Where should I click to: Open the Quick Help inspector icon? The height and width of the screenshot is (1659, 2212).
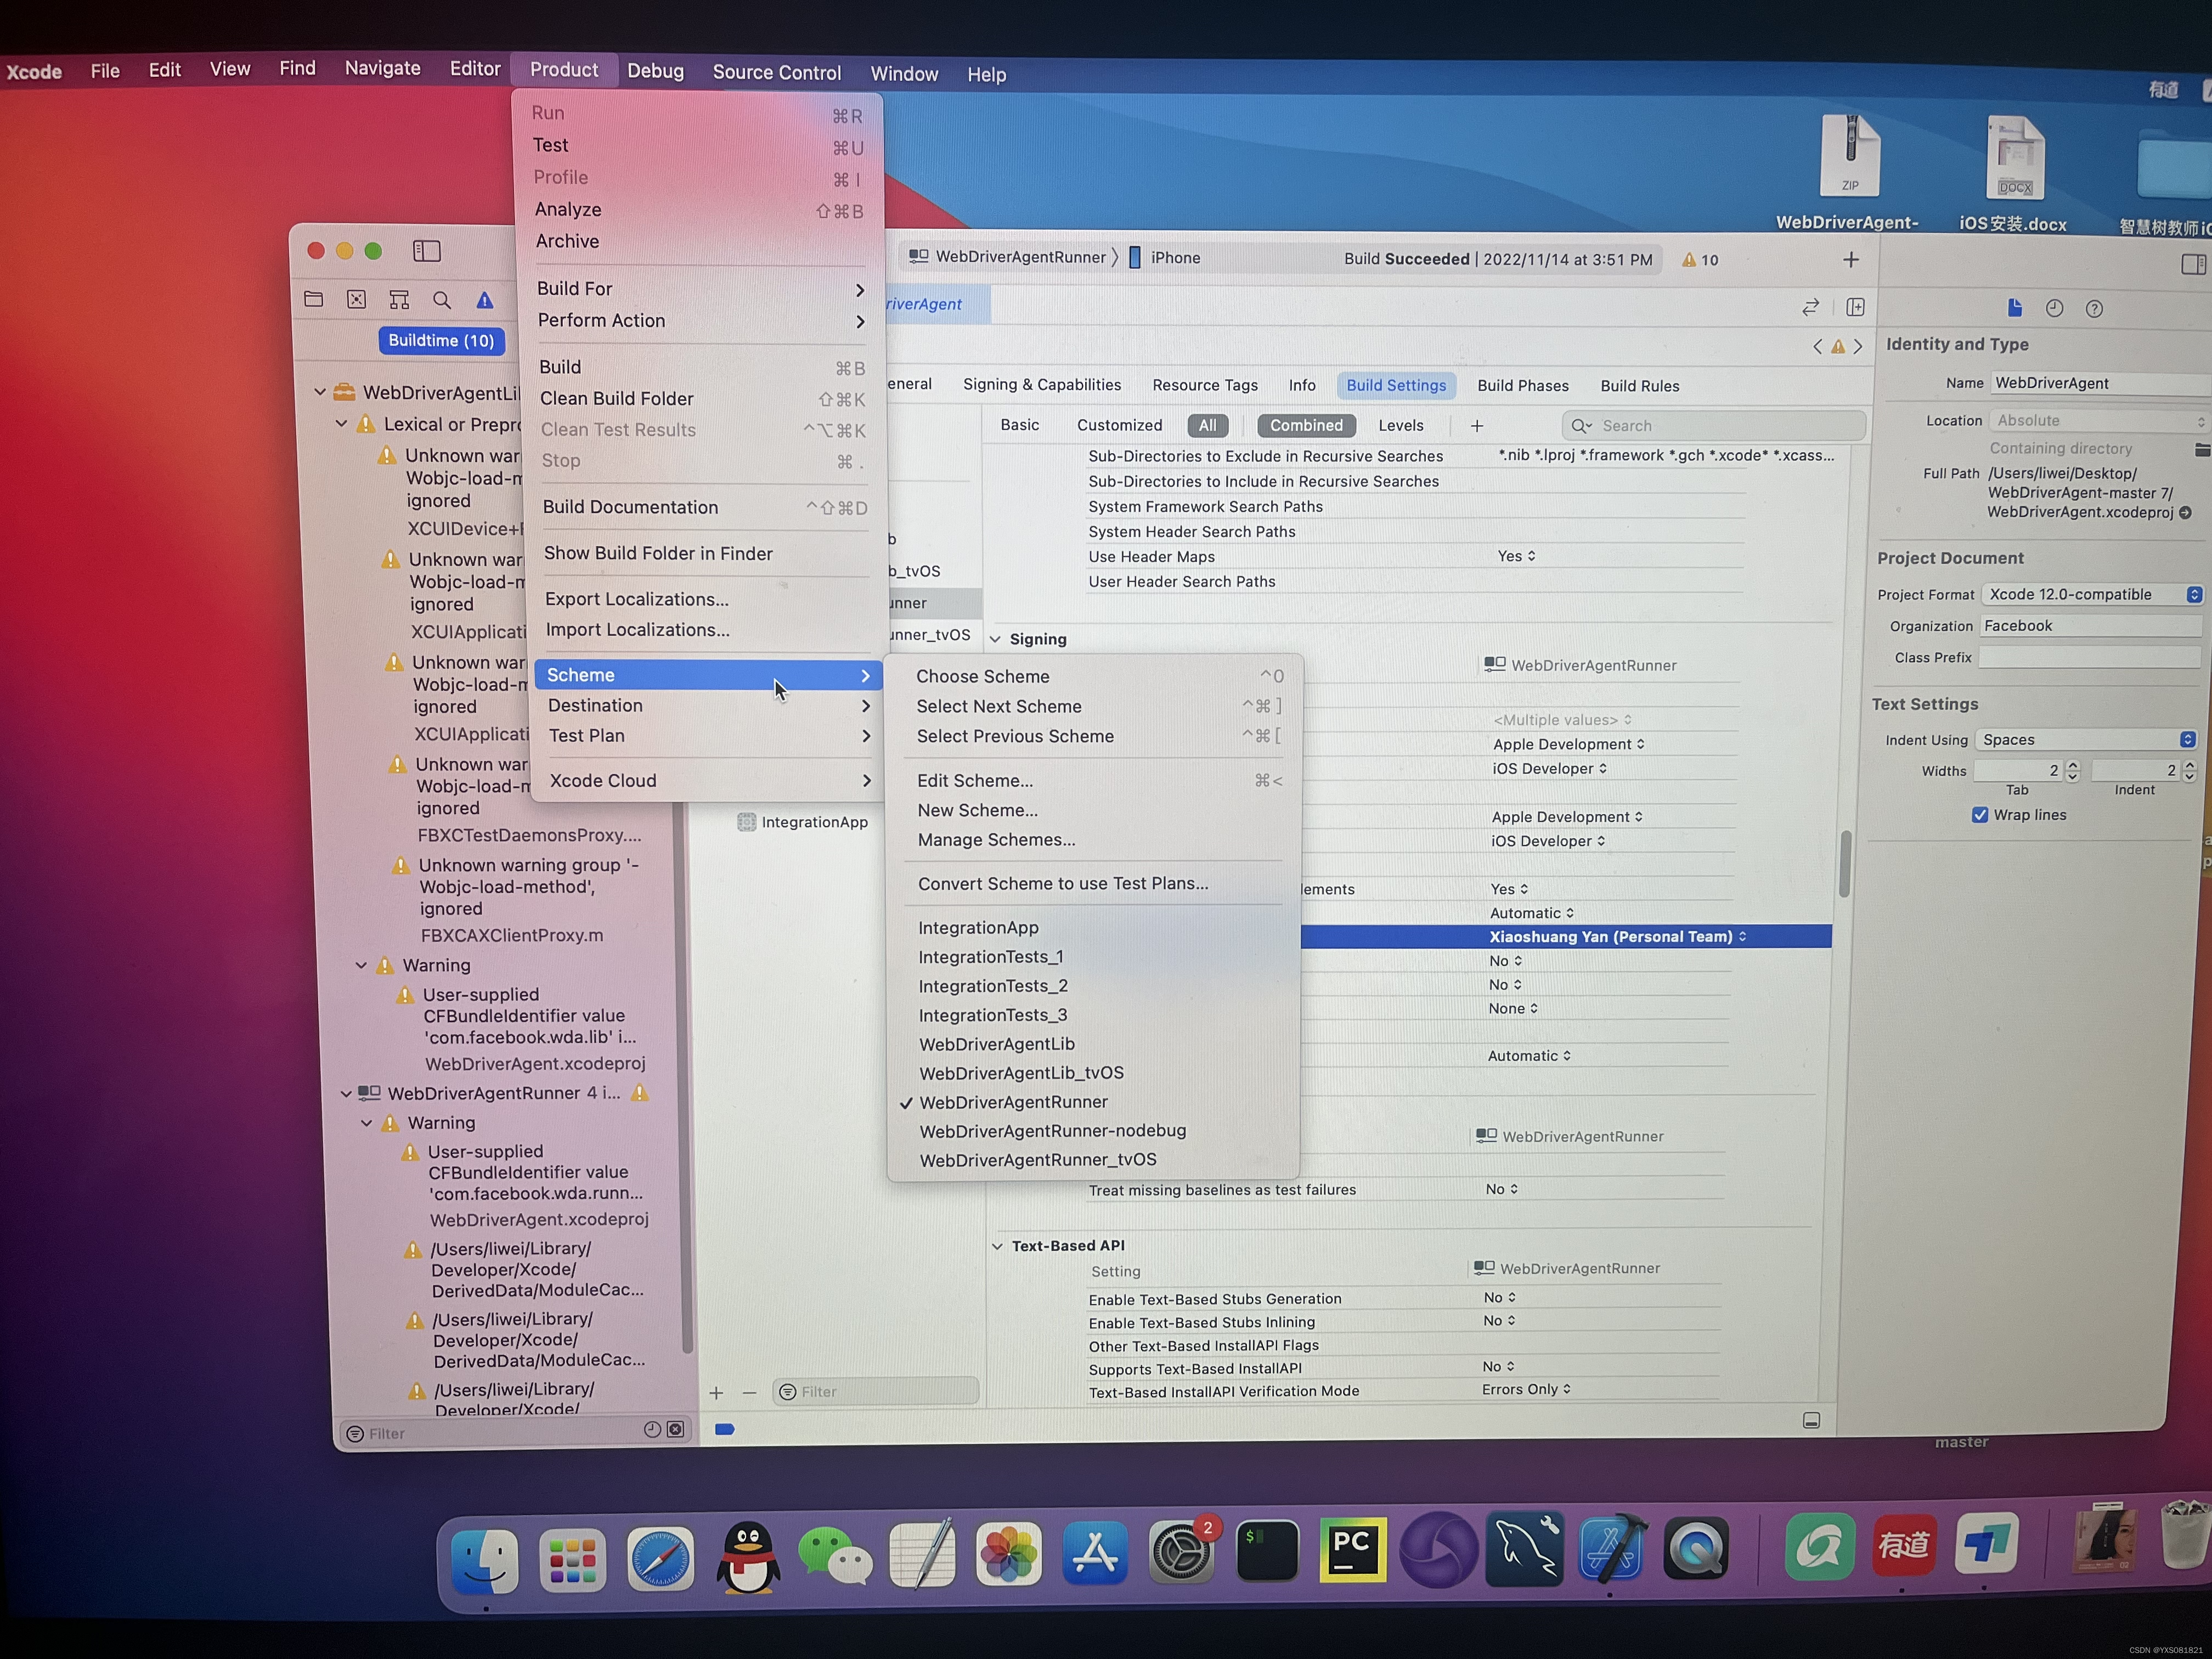pyautogui.click(x=2094, y=309)
